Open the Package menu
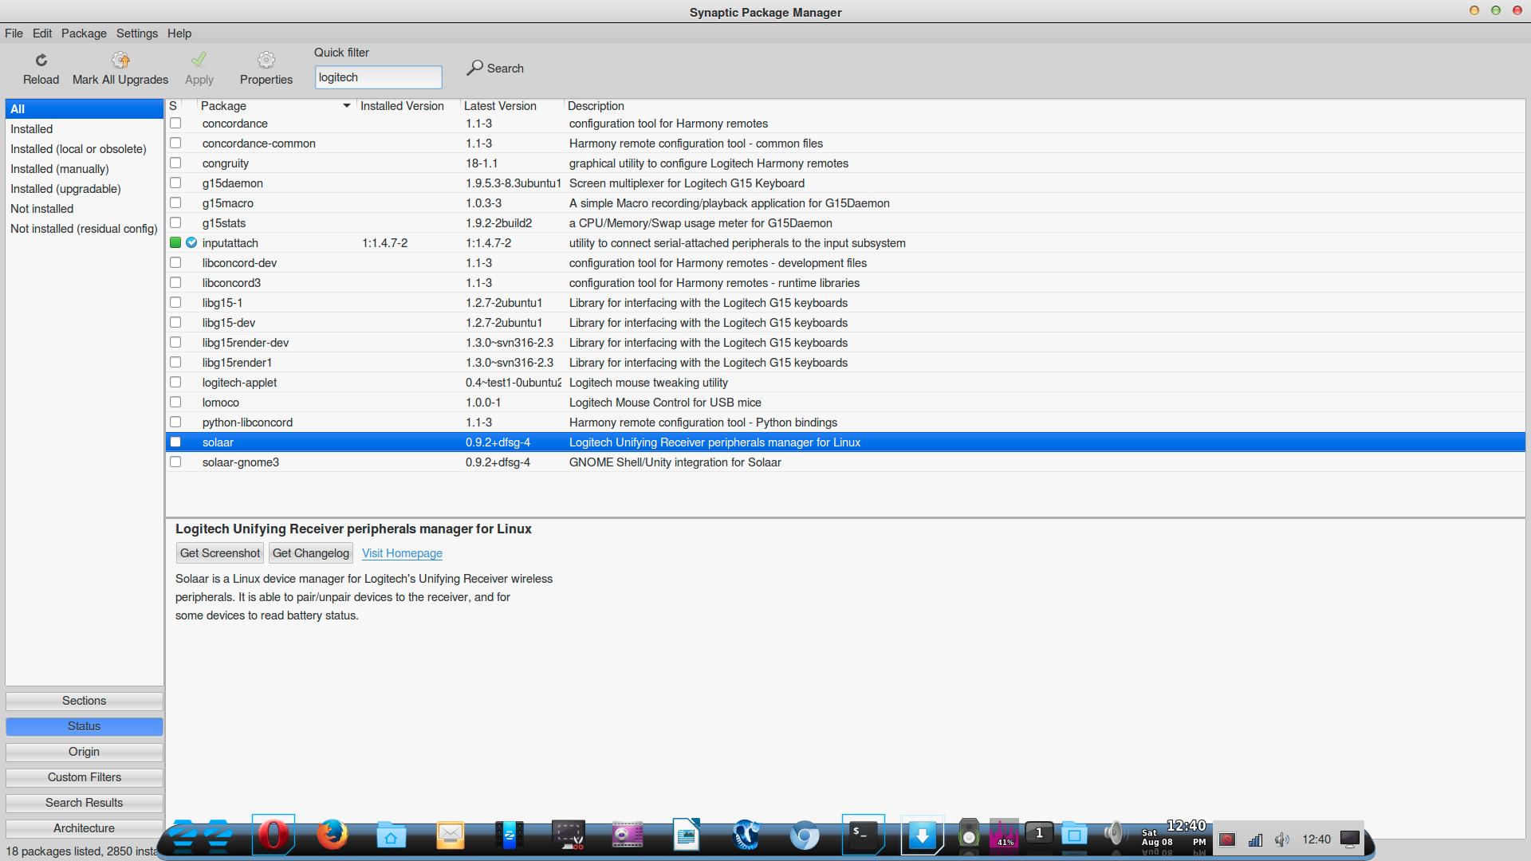 point(84,33)
